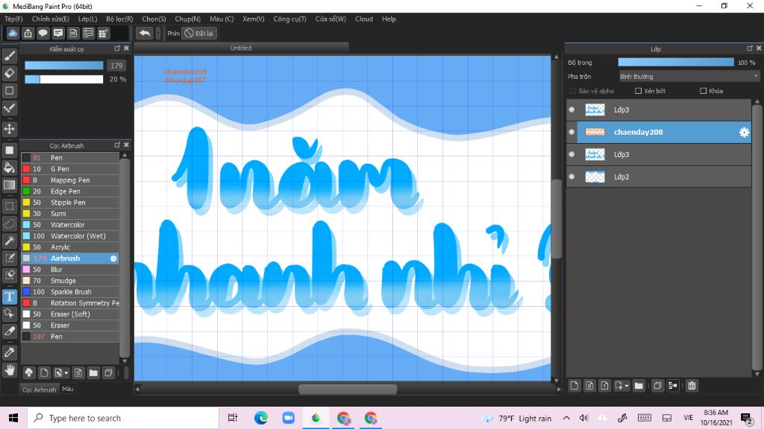Delete layer with trash icon
Image resolution: width=764 pixels, height=429 pixels.
point(692,386)
